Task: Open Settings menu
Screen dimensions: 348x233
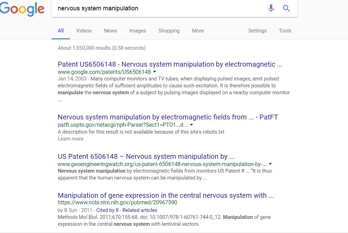Action: click(257, 31)
